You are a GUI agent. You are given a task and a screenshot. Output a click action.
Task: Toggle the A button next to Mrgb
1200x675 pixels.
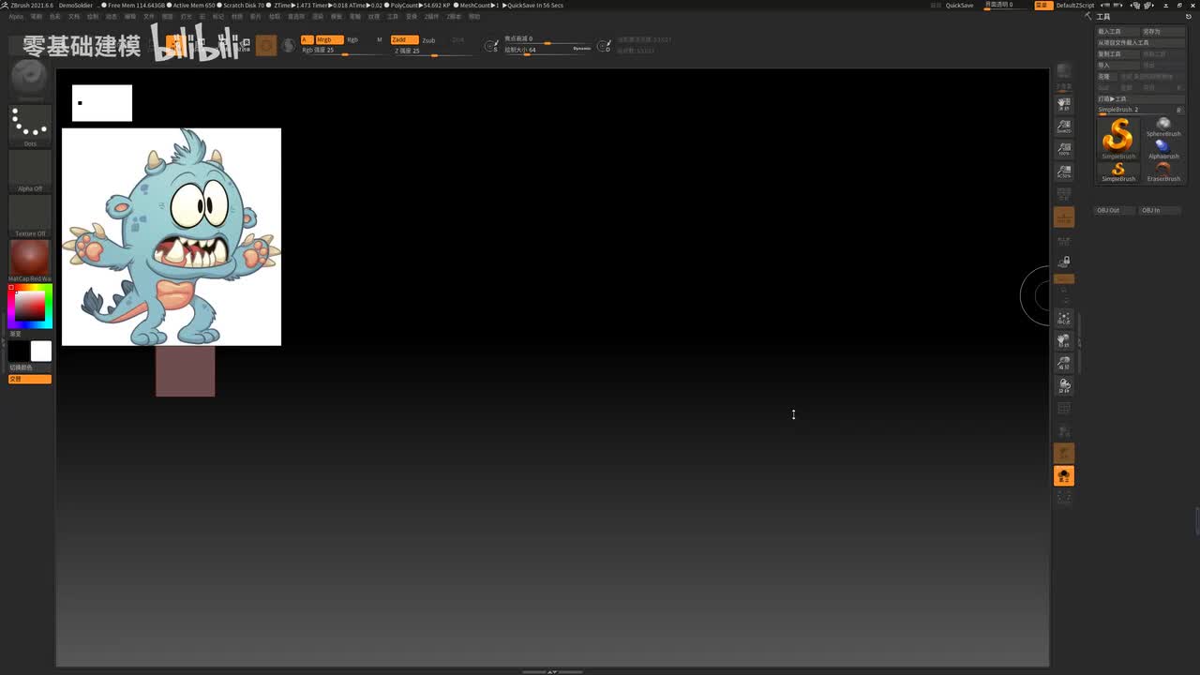306,39
